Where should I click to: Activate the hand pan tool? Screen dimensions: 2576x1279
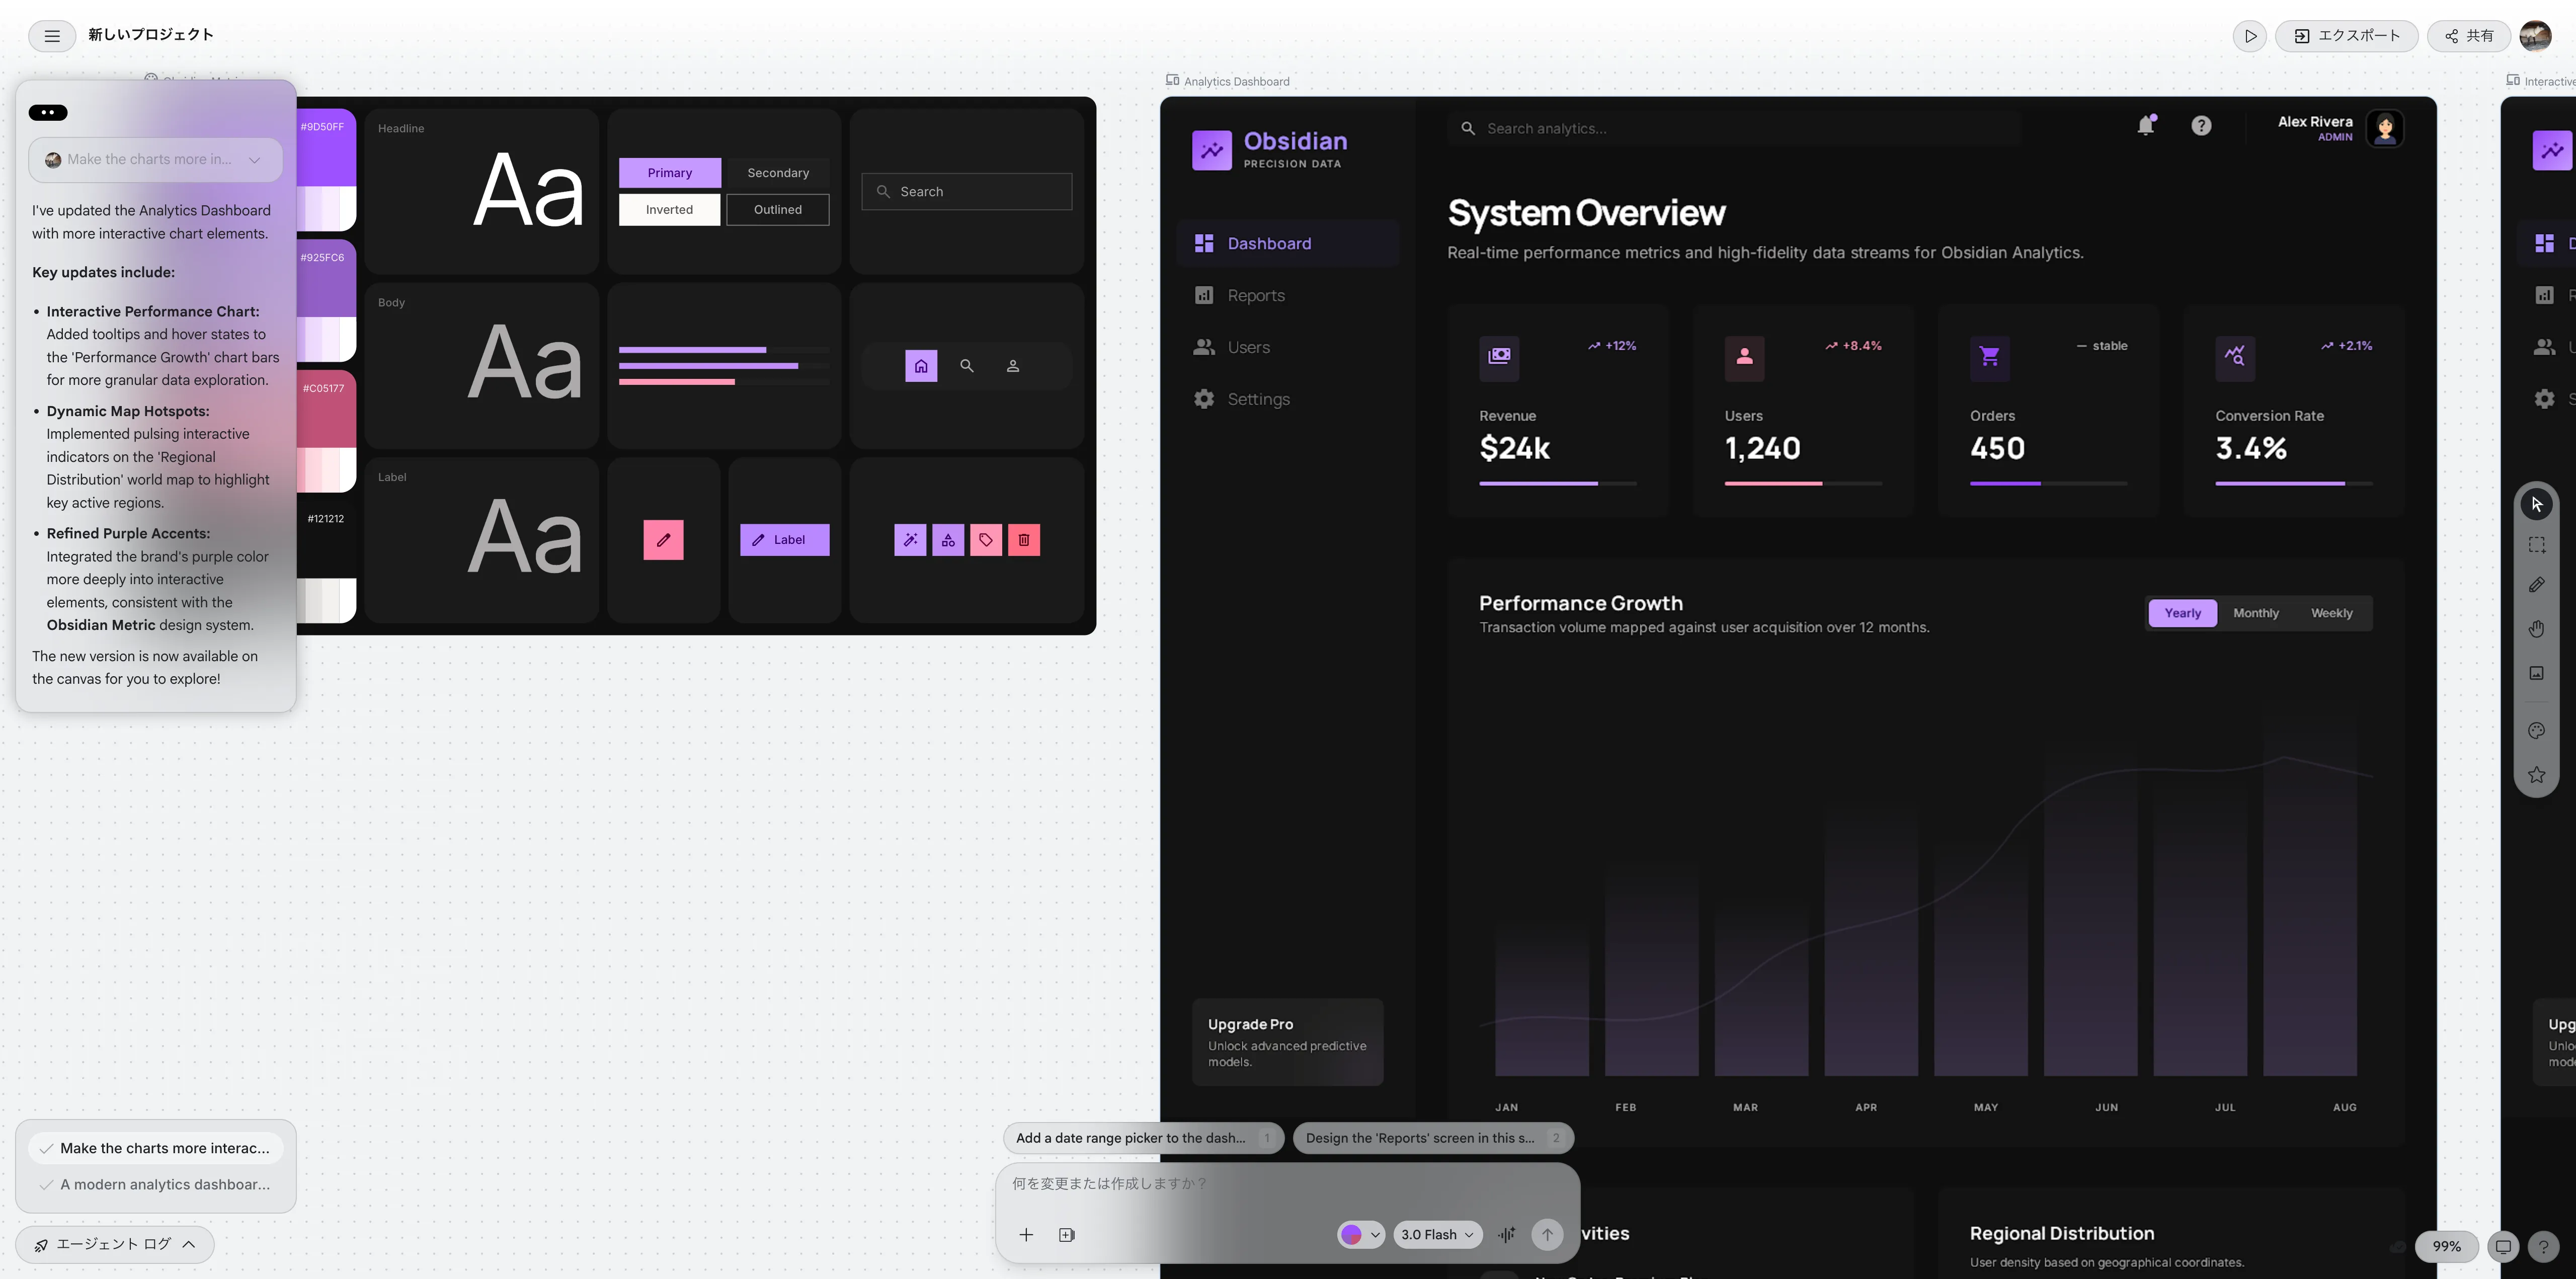[2536, 629]
